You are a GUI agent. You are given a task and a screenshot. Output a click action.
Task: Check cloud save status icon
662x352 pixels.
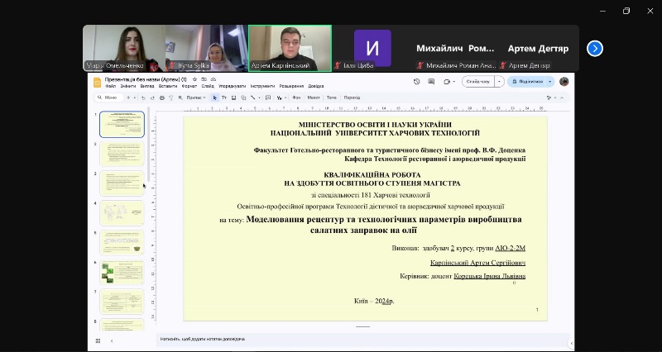213,79
